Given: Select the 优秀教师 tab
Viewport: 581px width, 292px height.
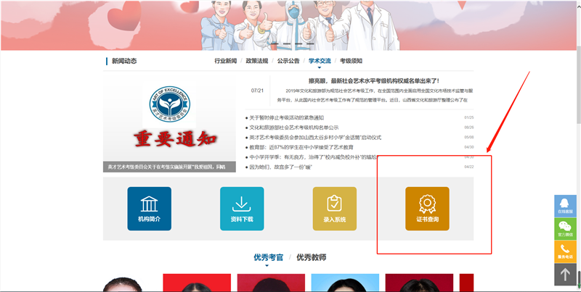Looking at the screenshot, I should pyautogui.click(x=312, y=257).
